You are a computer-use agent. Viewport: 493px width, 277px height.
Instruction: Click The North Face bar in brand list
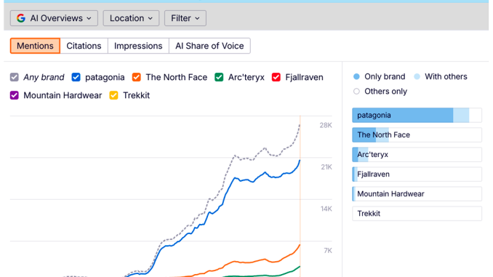click(x=417, y=135)
